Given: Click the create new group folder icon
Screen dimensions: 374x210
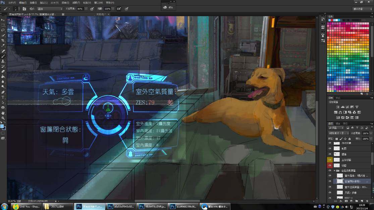Looking at the screenshot, I should [357, 201].
